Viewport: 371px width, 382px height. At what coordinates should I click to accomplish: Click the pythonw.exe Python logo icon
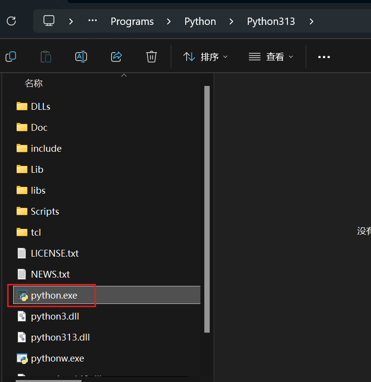point(22,359)
